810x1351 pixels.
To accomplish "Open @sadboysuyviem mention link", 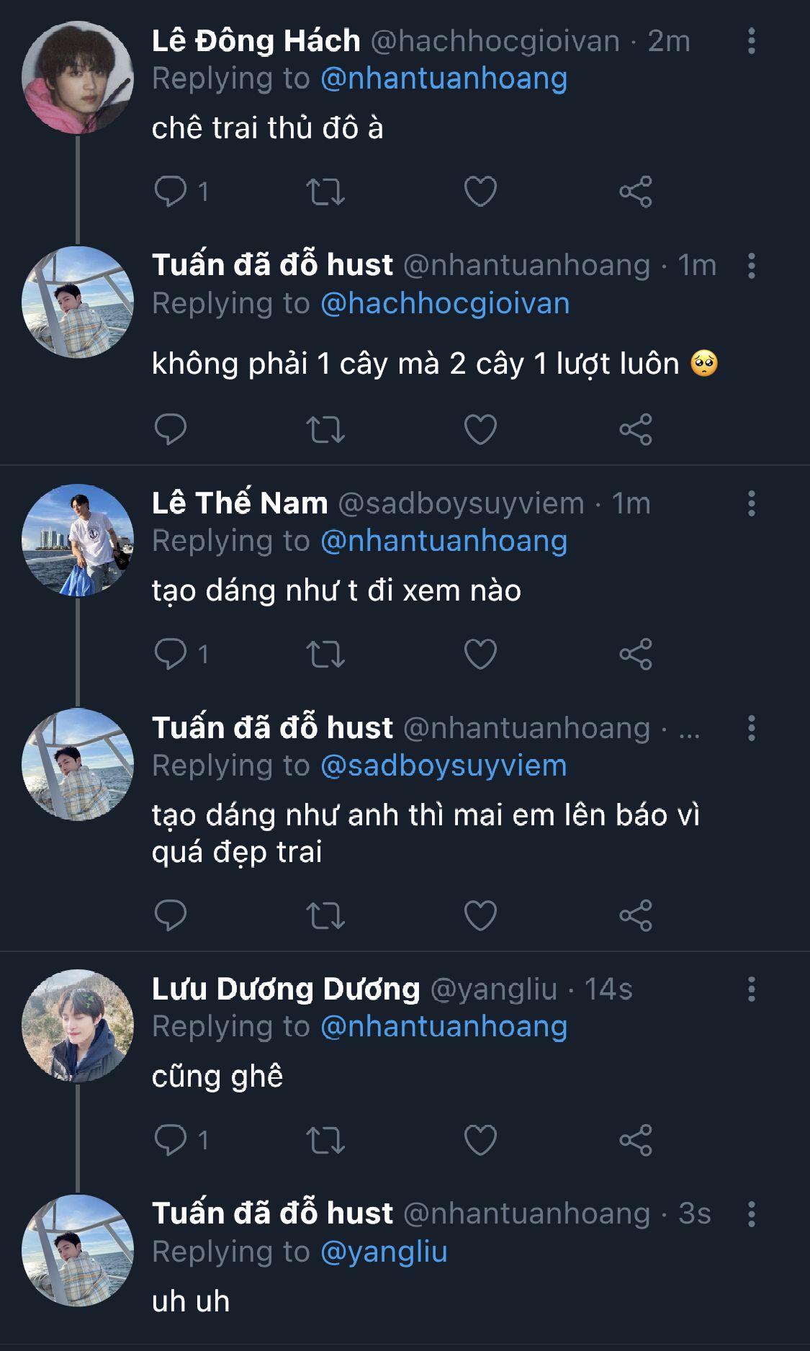I will 443,766.
